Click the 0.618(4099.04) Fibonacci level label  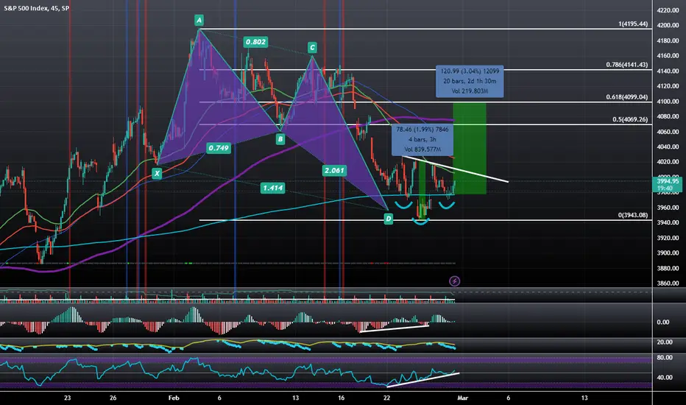tap(627, 96)
